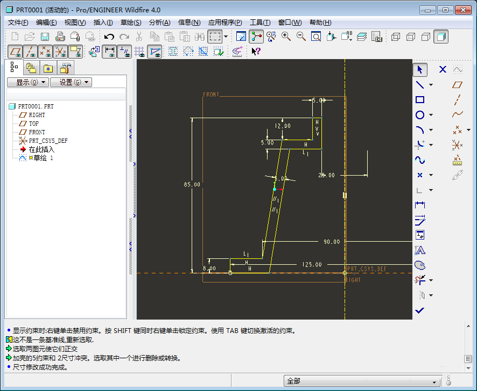The height and width of the screenshot is (391, 477).
Task: Click the Refit view icon
Action: click(x=316, y=37)
